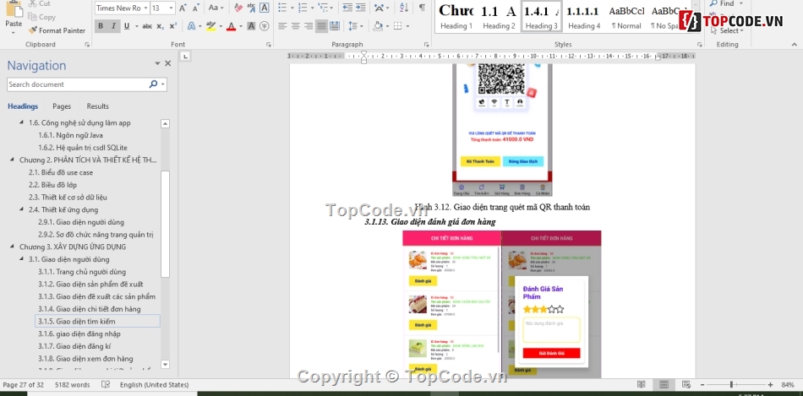
Task: Apply strikethrough formatting
Action: [147, 26]
